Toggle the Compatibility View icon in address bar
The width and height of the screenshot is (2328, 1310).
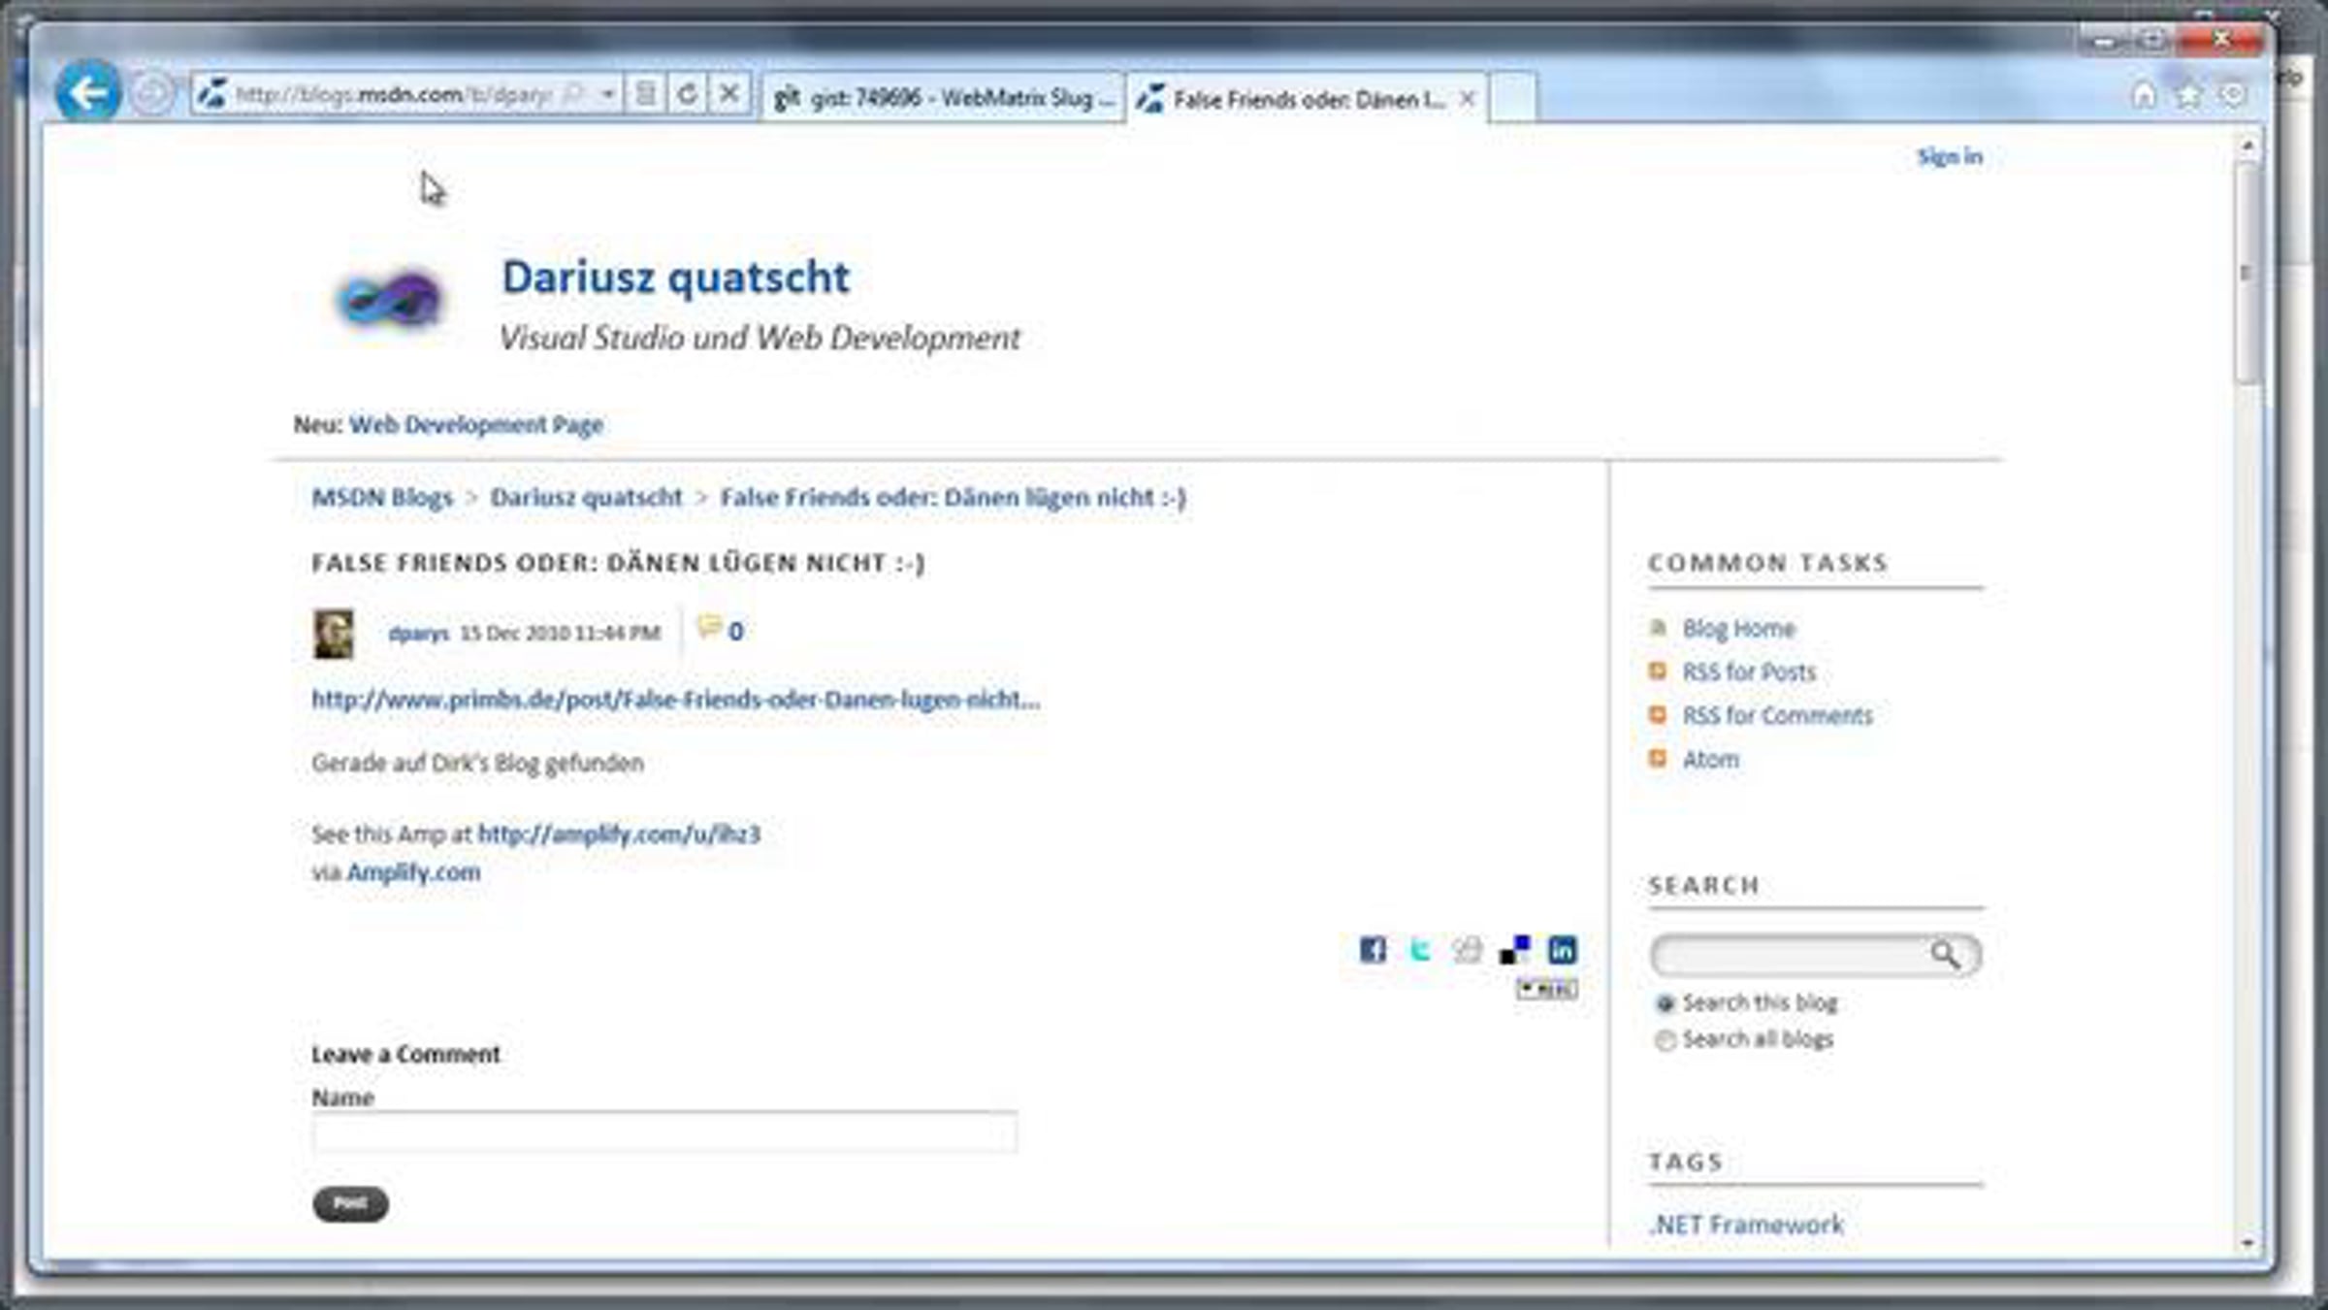[x=645, y=94]
